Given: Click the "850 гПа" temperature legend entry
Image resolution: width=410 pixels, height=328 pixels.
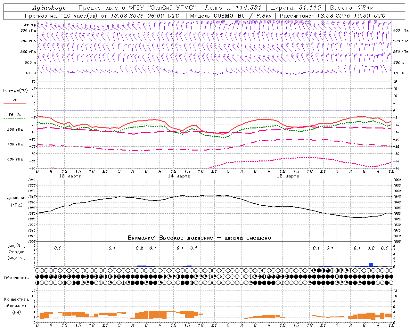Looking at the screenshot, I should pos(15,130).
